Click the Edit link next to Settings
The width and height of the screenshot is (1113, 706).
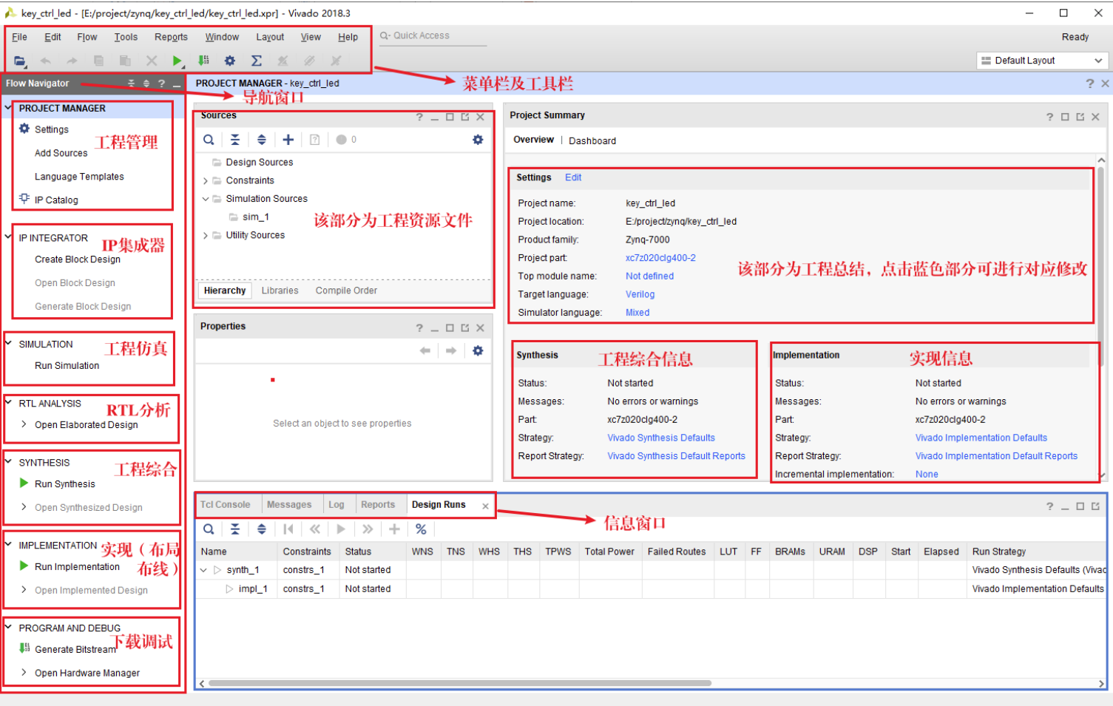pos(573,177)
